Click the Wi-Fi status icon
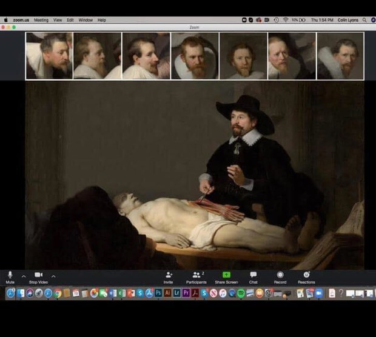Image resolution: width=376 pixels, height=337 pixels. [x=286, y=20]
